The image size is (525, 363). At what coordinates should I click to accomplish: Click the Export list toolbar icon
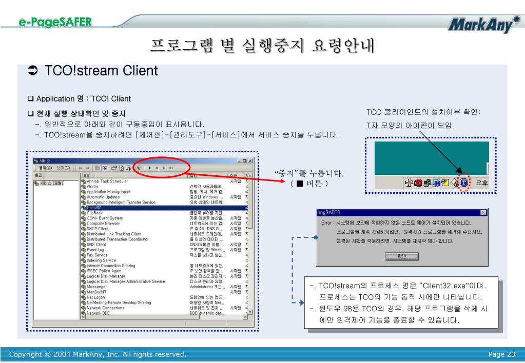128,168
